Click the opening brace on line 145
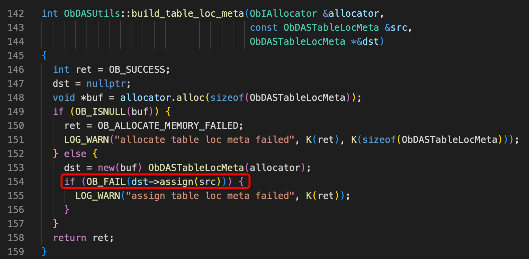This screenshot has height=259, width=529. coord(44,55)
